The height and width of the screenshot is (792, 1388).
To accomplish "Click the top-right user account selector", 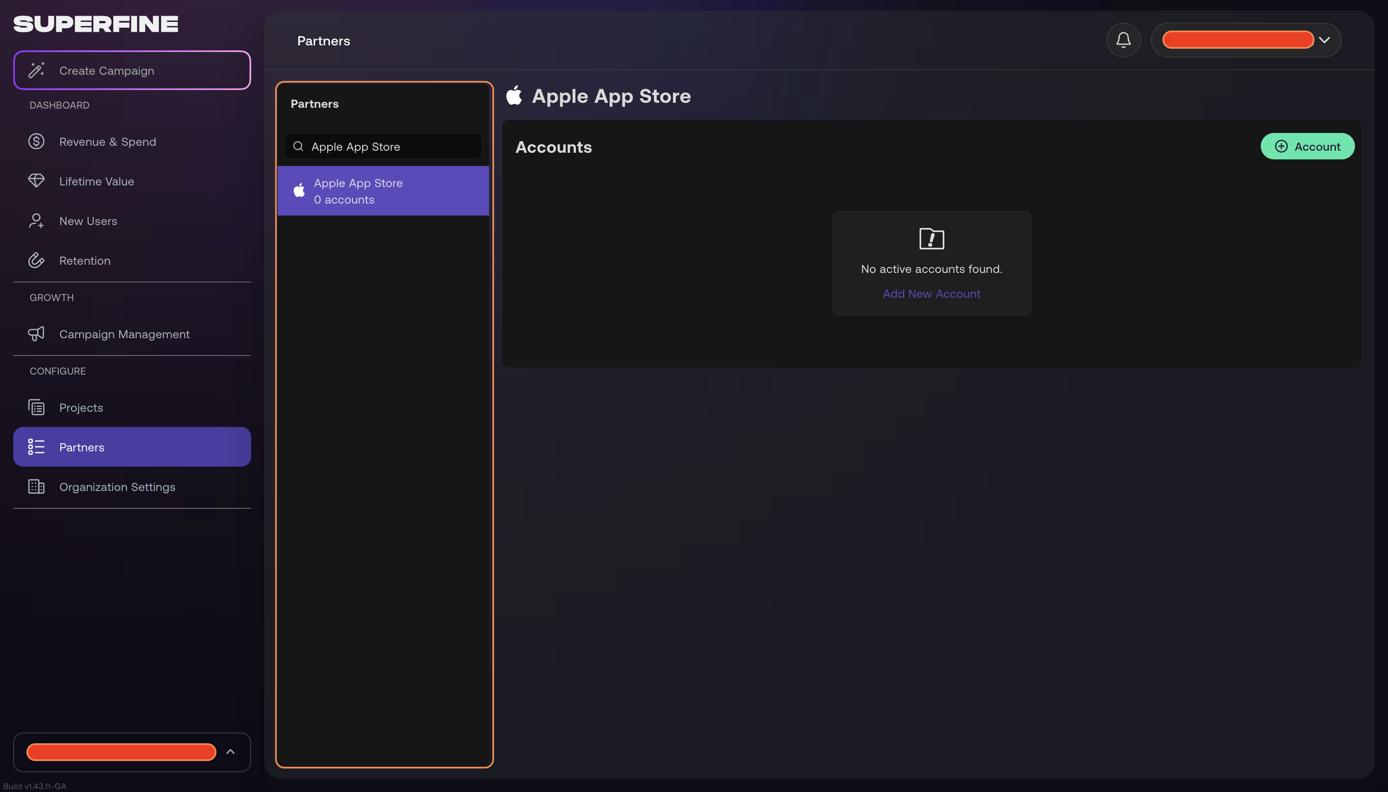I will 1246,40.
